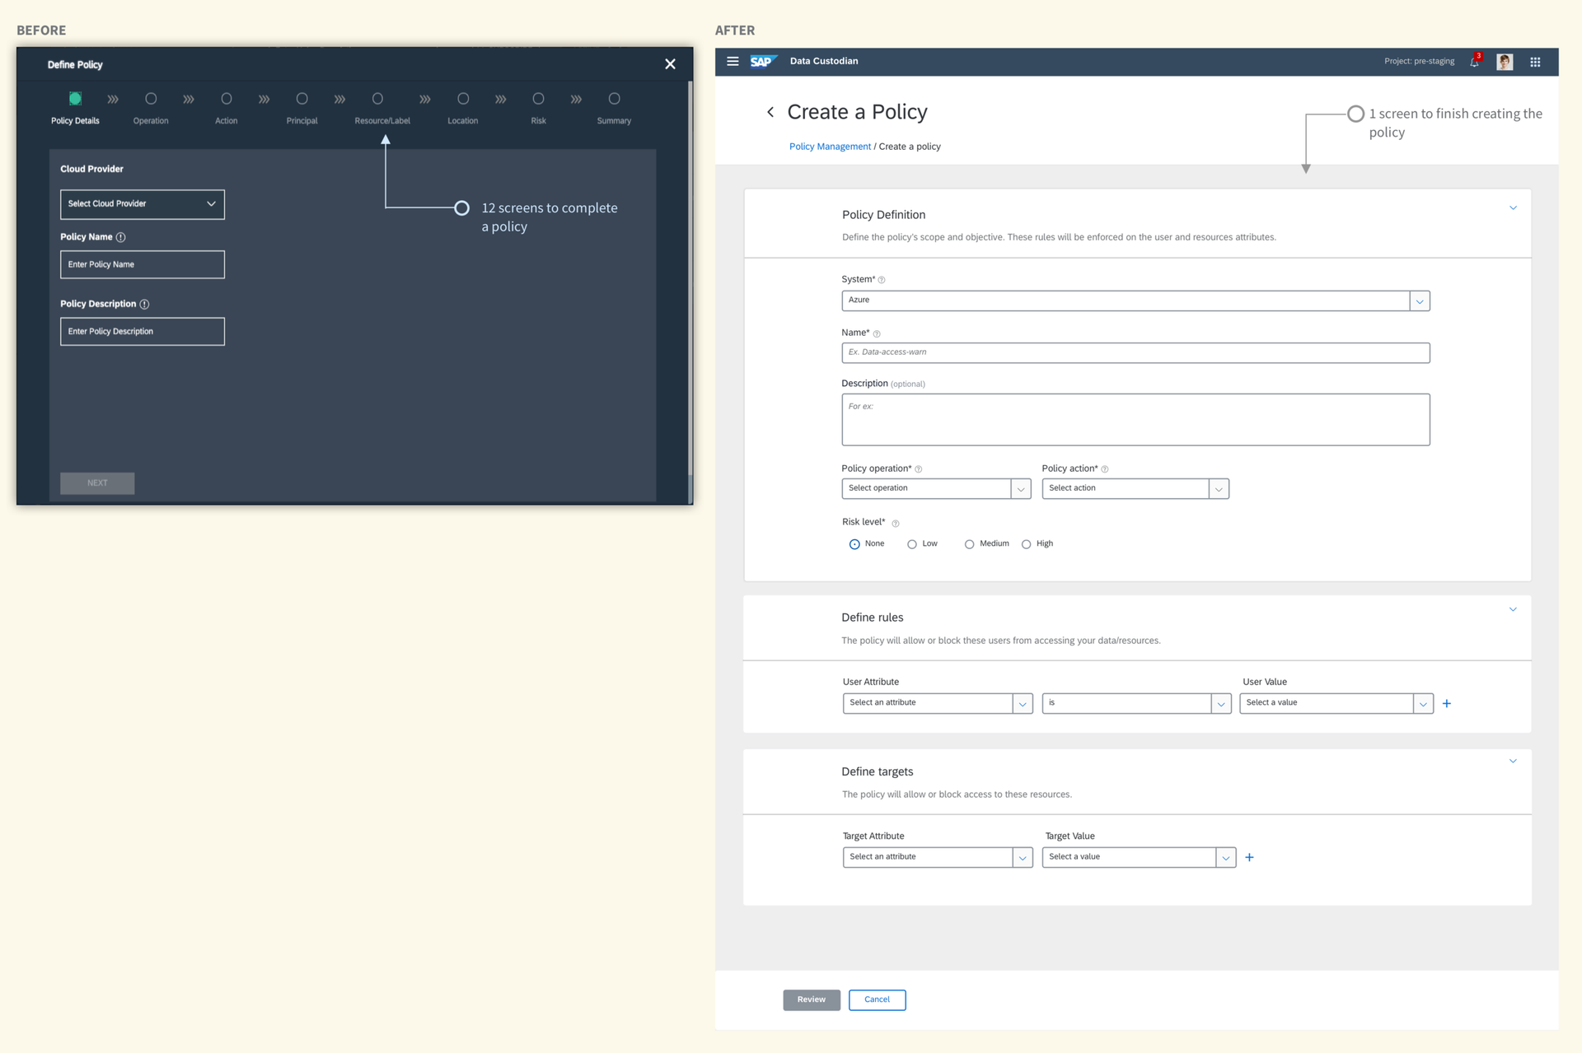Open the Select Cloud Provider dropdown
This screenshot has height=1053, width=1582.
142,204
